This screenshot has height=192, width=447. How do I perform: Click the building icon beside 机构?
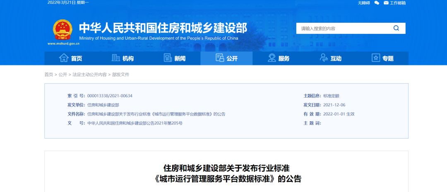pyautogui.click(x=115, y=58)
